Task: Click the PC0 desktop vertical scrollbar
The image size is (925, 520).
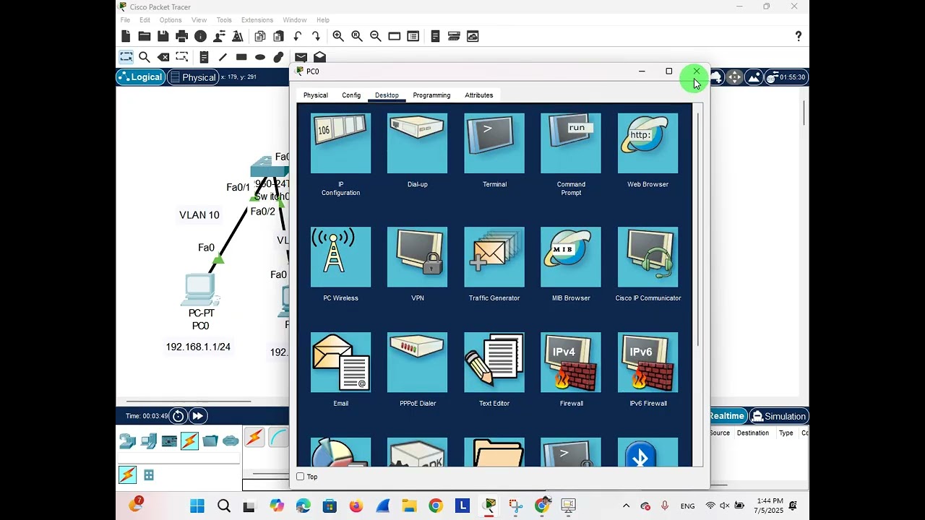Action: pos(697,228)
